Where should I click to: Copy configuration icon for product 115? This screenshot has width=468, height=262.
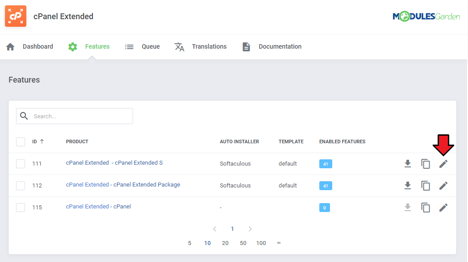(x=426, y=207)
